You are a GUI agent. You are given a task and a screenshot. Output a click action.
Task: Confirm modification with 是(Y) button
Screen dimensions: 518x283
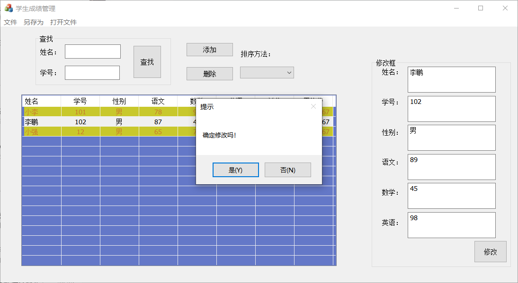click(235, 170)
